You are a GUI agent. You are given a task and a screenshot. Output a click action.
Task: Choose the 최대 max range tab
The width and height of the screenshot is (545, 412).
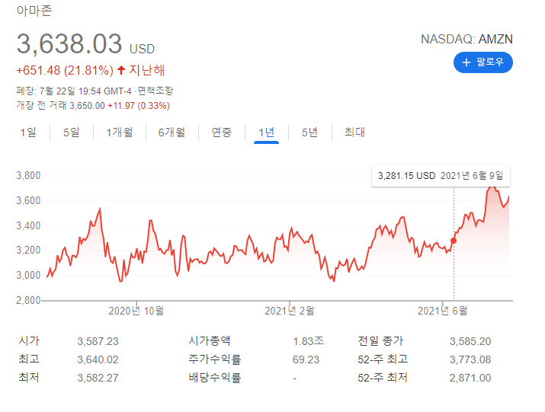point(354,133)
